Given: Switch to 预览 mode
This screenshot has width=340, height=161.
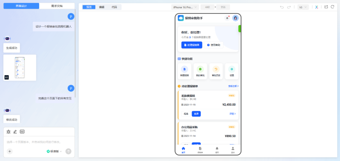Looking at the screenshot, I should [89, 7].
